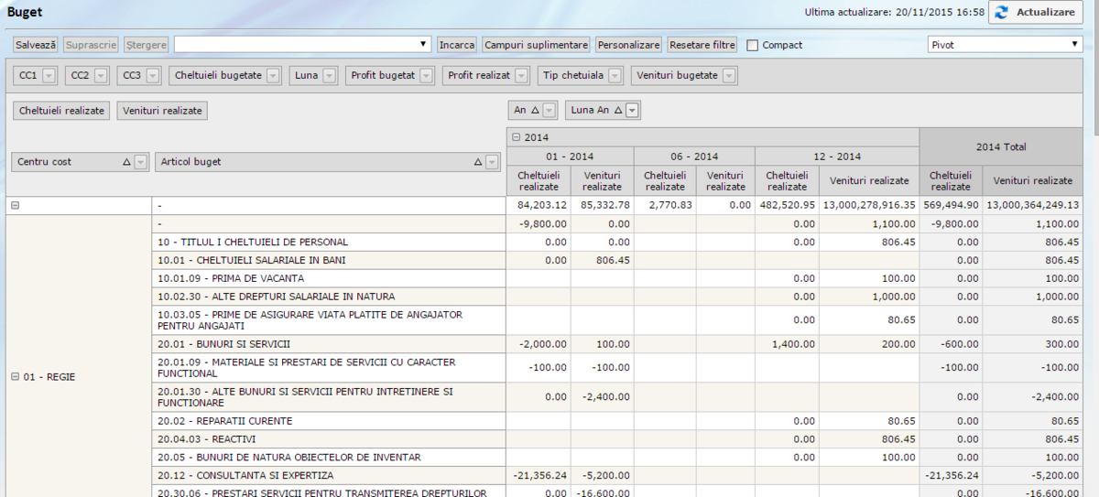Select the Cheltuieli realizate data field
Image resolution: width=1099 pixels, height=497 pixels.
coord(61,111)
